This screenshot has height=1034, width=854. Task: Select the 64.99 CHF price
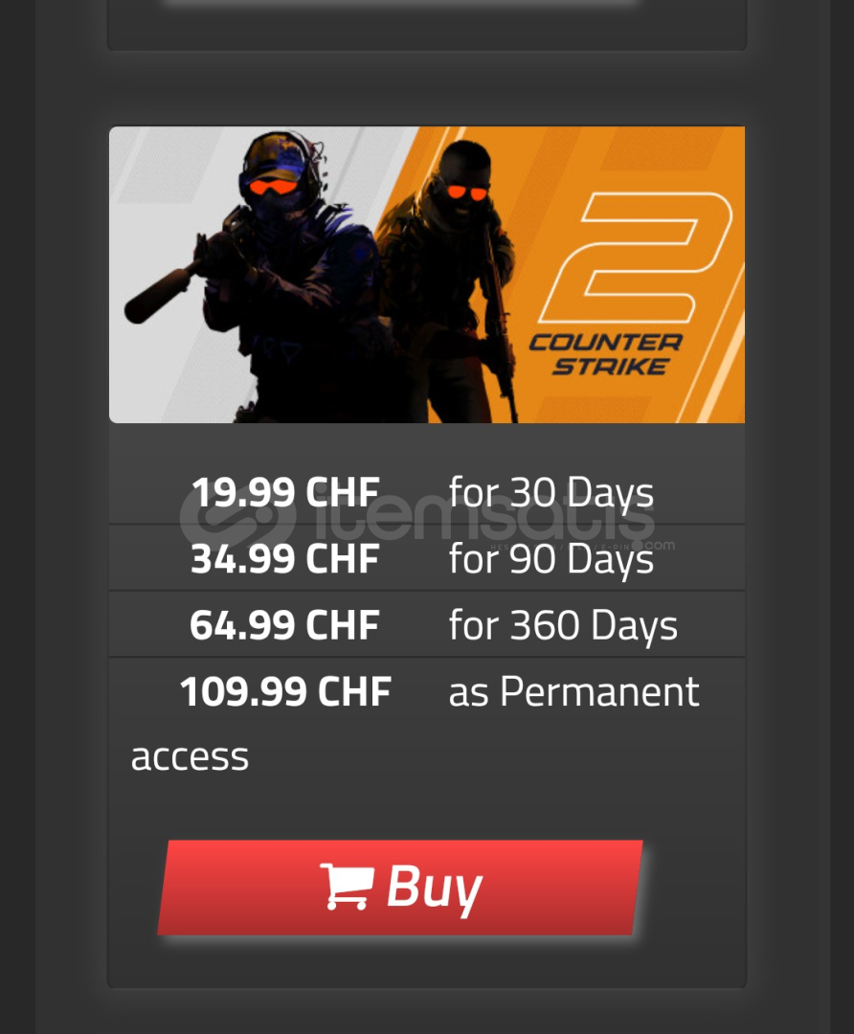(285, 625)
